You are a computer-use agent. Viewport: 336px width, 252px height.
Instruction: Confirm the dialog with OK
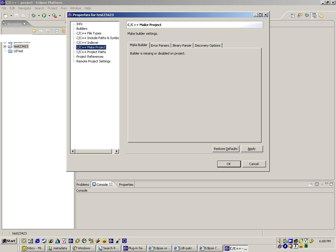click(x=229, y=164)
